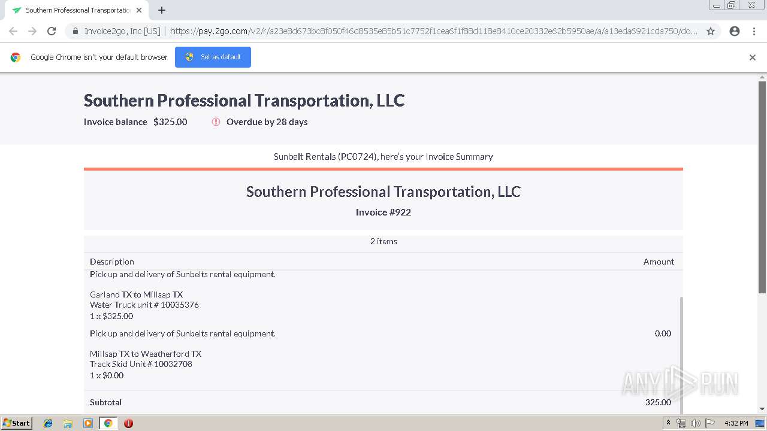The width and height of the screenshot is (767, 431).
Task: Click the overdue warning icon
Action: coord(216,122)
